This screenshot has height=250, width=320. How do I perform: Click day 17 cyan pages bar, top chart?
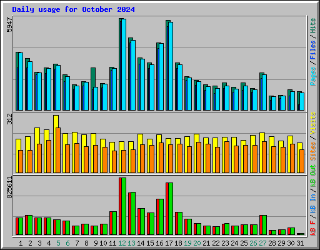pyautogui.click(x=171, y=66)
